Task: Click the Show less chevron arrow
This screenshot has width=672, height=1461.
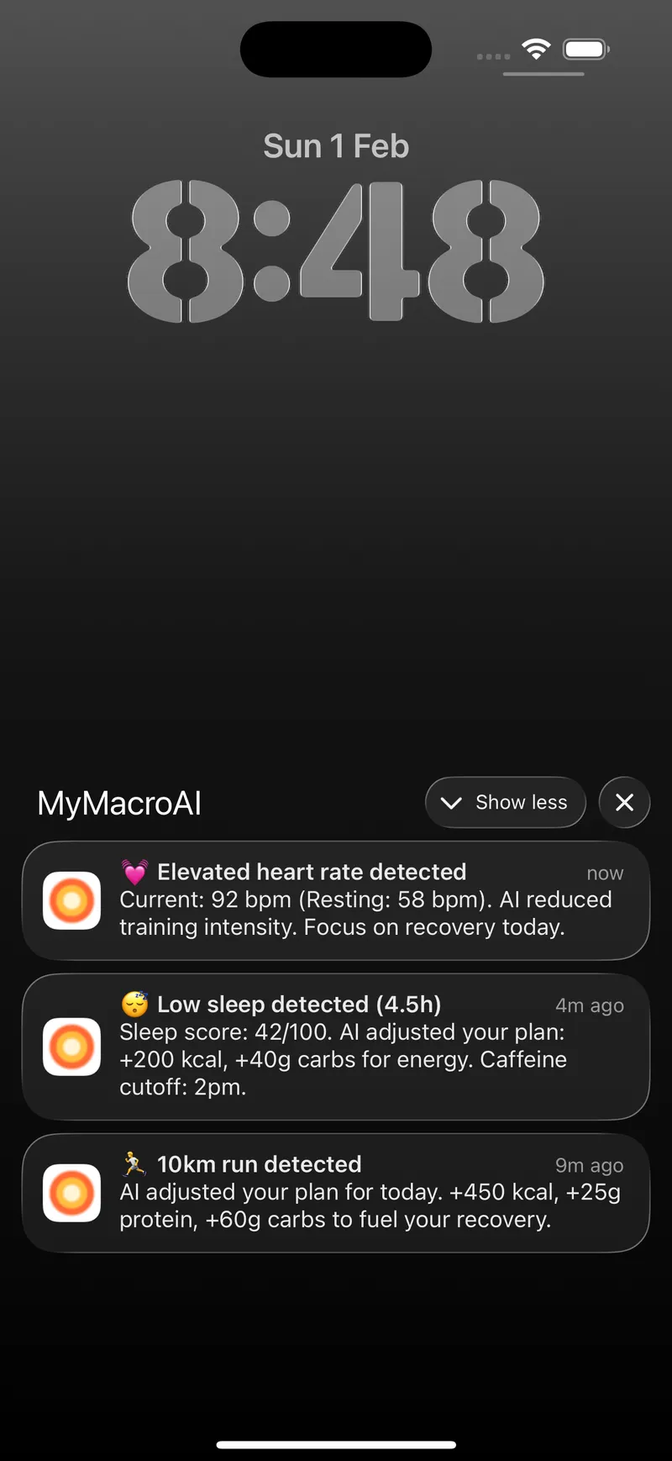Action: coord(451,803)
